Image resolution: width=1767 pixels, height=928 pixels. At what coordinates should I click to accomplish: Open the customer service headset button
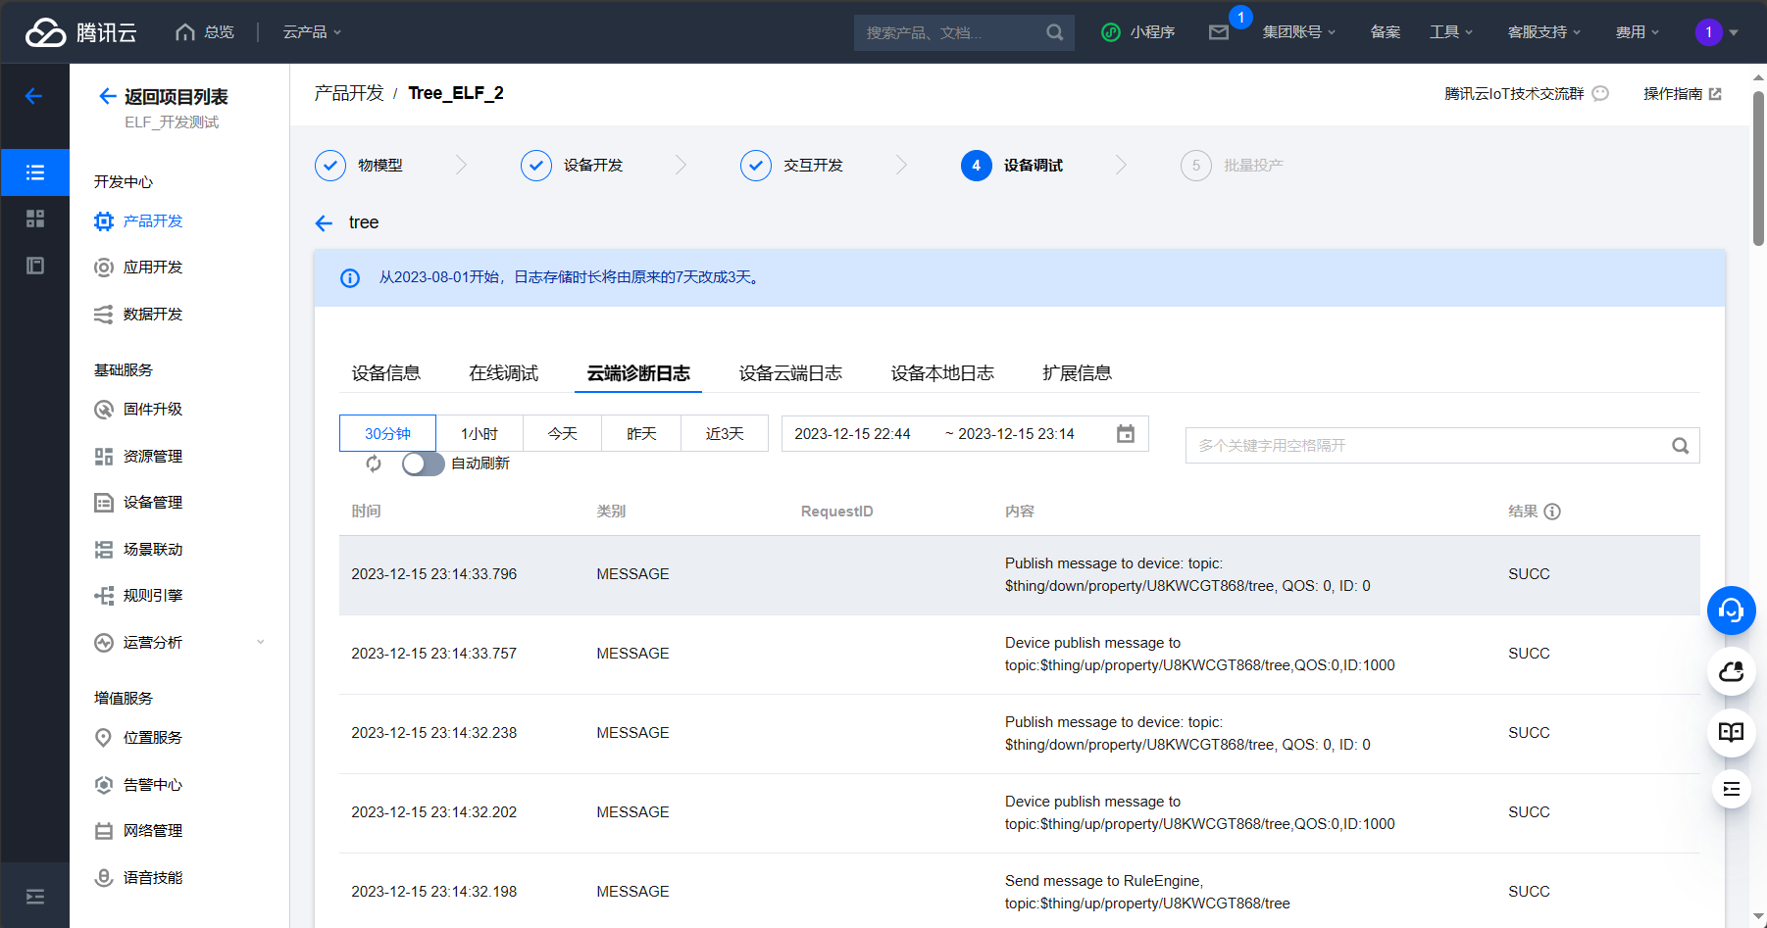click(x=1732, y=611)
